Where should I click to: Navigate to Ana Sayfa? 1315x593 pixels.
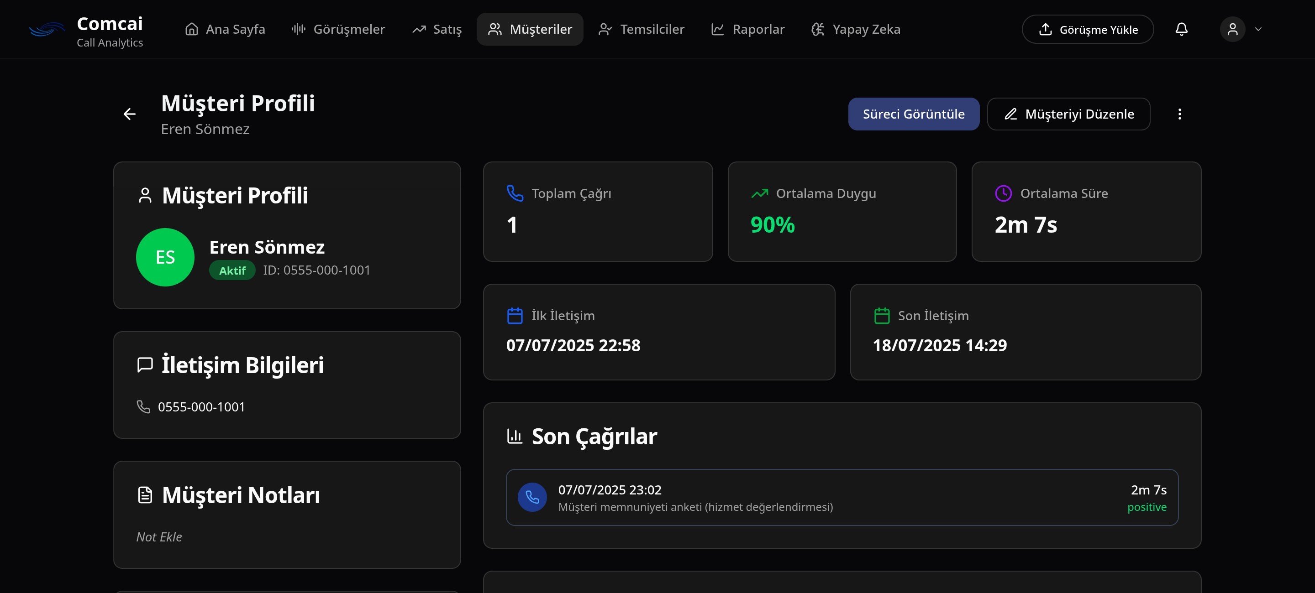coord(225,30)
